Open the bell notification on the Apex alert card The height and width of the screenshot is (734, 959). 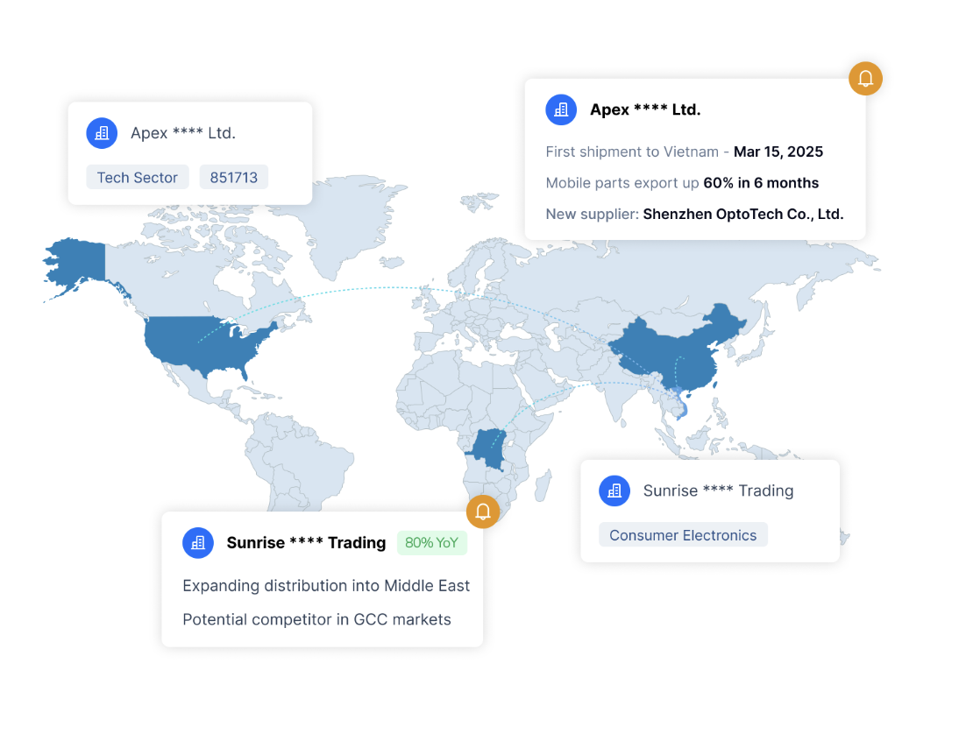(x=865, y=79)
